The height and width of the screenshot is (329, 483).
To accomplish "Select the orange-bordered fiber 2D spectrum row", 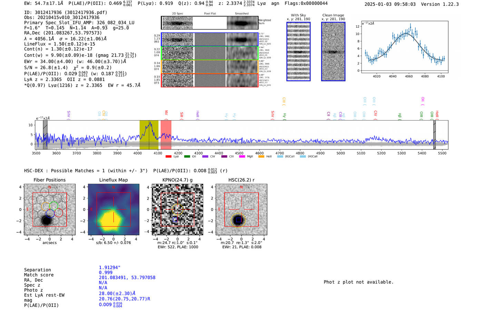I will (x=210, y=67).
